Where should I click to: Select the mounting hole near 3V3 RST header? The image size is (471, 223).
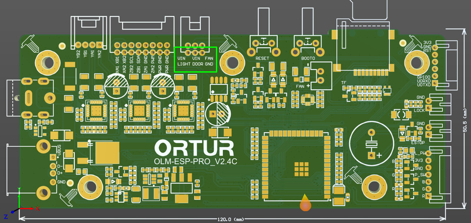point(417,63)
